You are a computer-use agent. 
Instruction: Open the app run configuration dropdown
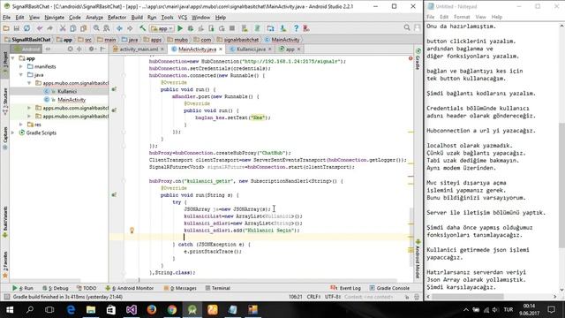[162, 28]
